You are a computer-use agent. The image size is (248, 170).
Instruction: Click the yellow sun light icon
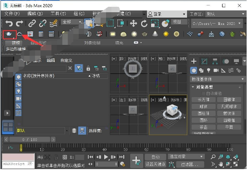point(166,34)
